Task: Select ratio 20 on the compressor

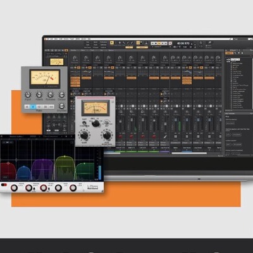Action: point(45,107)
